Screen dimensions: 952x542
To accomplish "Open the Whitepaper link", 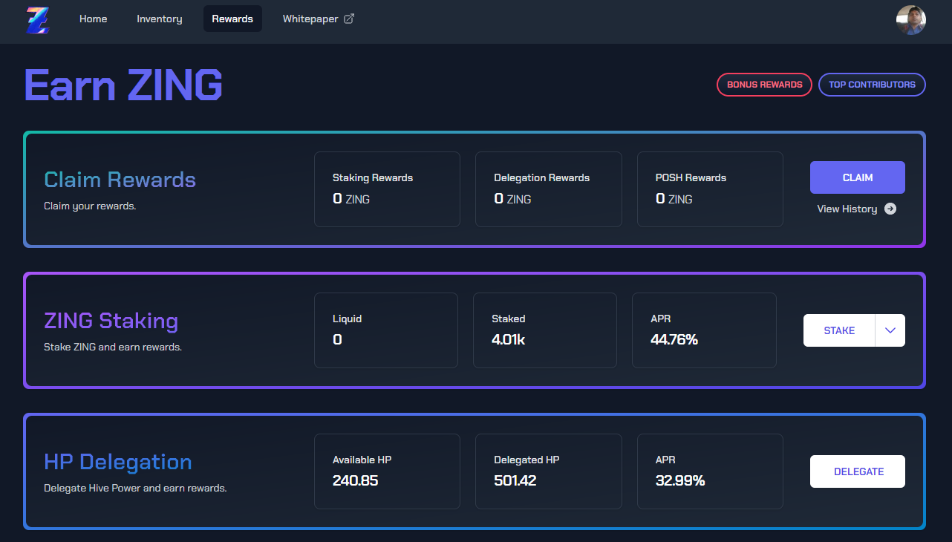I will coord(318,19).
